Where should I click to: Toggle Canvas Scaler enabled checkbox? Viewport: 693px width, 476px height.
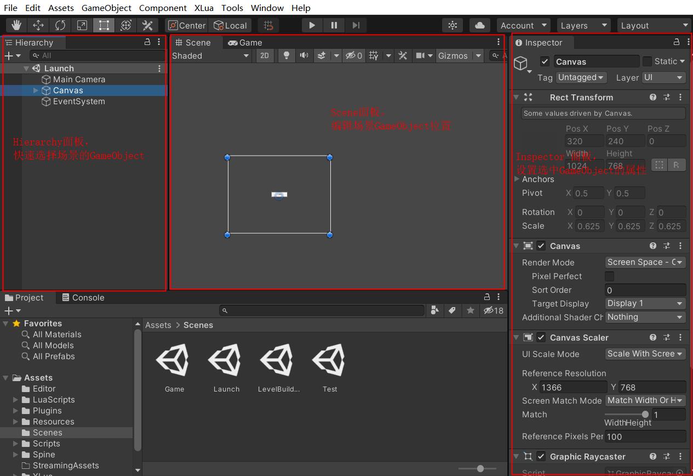(541, 337)
